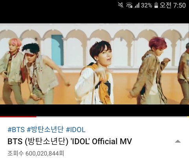The height and width of the screenshot is (160, 189).
Task: Tap the video frame to show controls
Action: click(94, 64)
